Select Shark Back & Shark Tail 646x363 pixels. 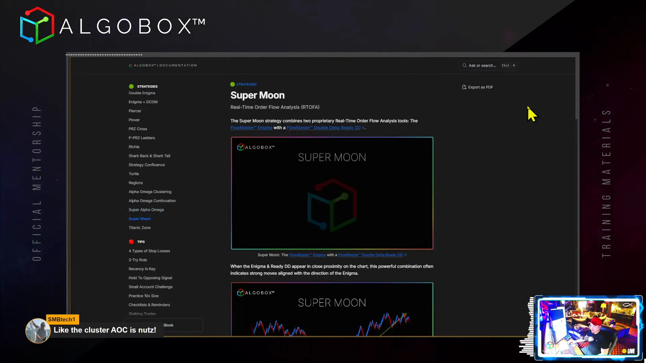[x=149, y=156]
